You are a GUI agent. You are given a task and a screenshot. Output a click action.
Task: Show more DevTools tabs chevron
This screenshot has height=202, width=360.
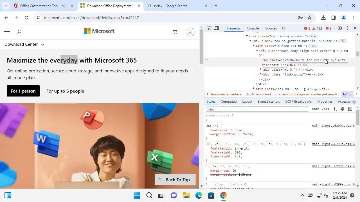click(x=283, y=28)
